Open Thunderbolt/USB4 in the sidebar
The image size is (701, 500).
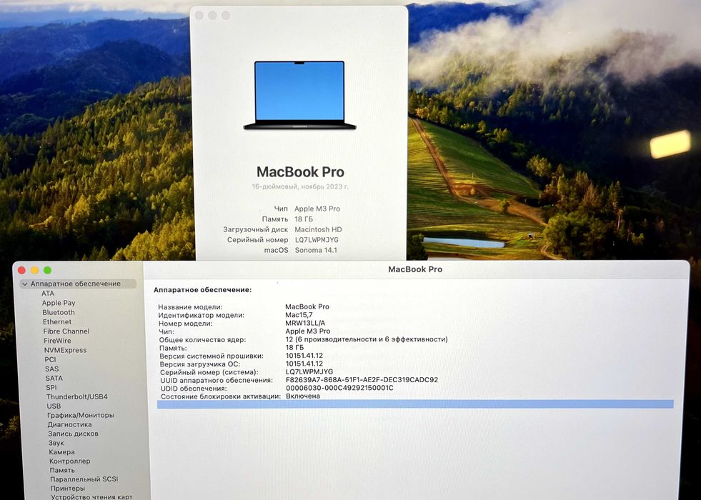[x=77, y=396]
